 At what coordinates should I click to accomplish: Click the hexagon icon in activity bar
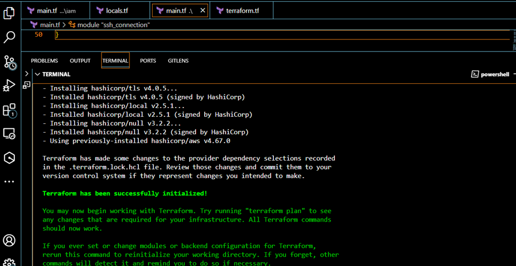[9, 158]
